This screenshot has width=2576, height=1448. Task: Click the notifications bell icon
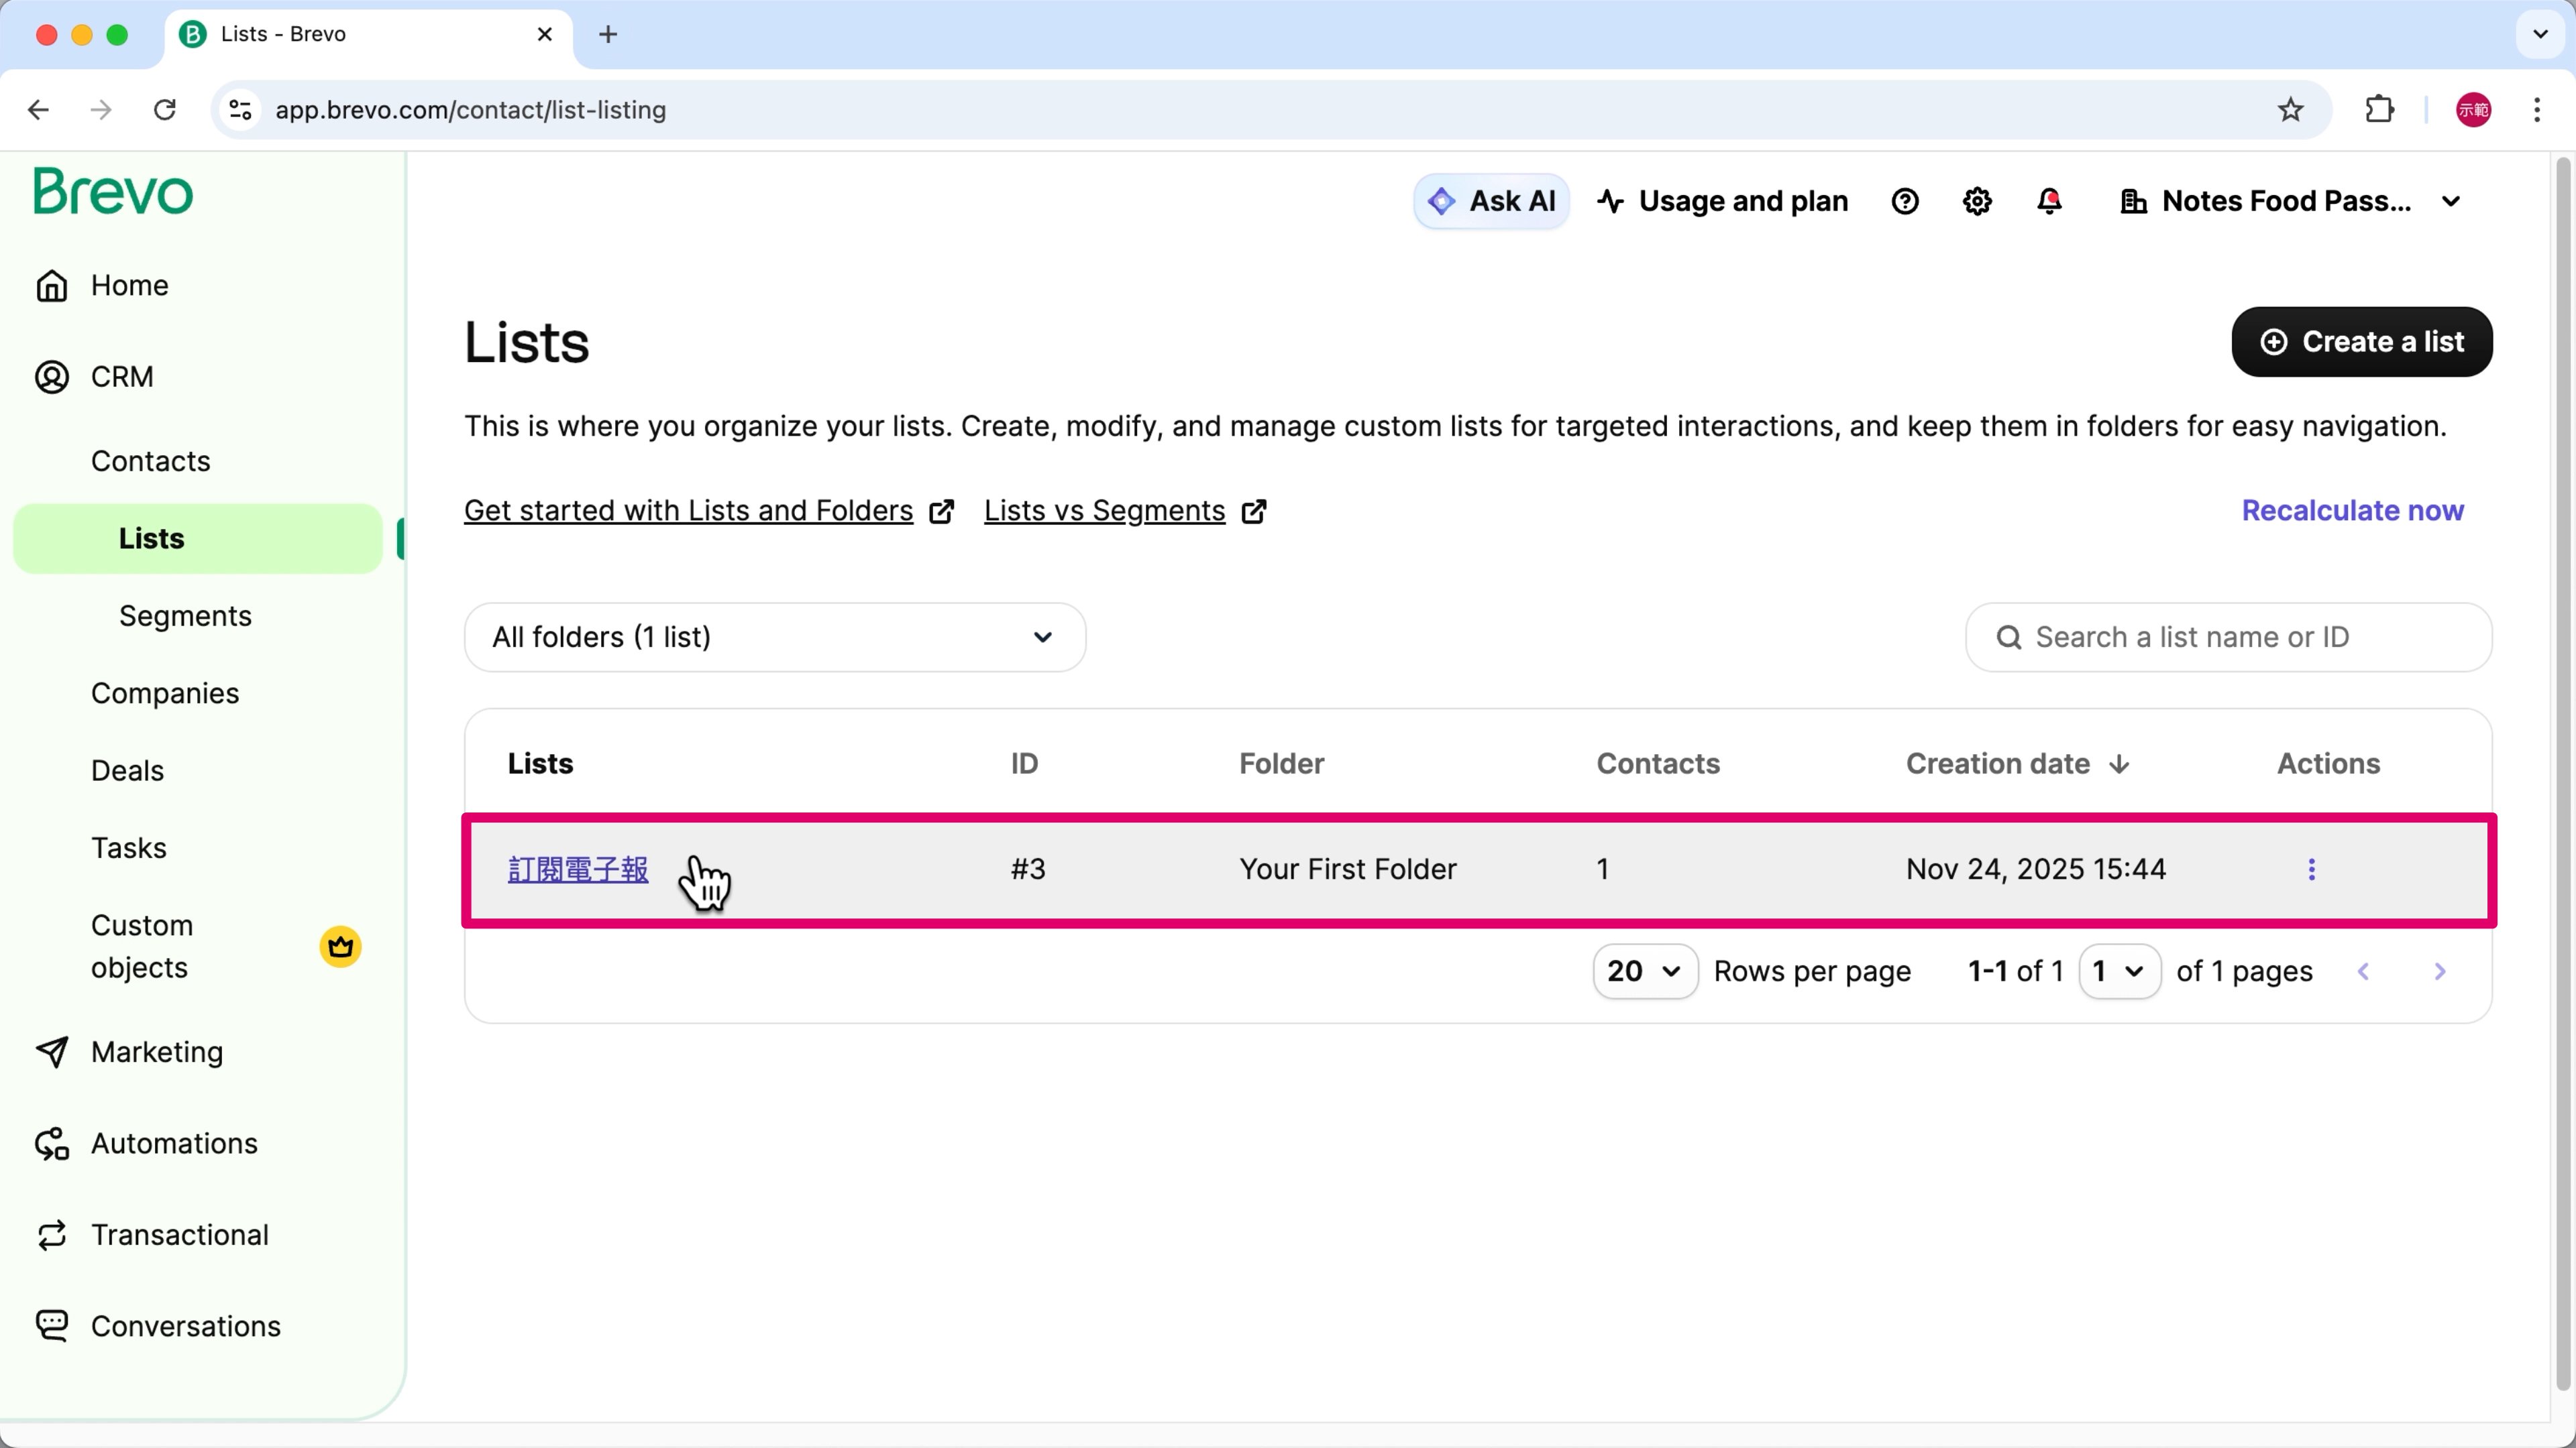tap(2049, 202)
